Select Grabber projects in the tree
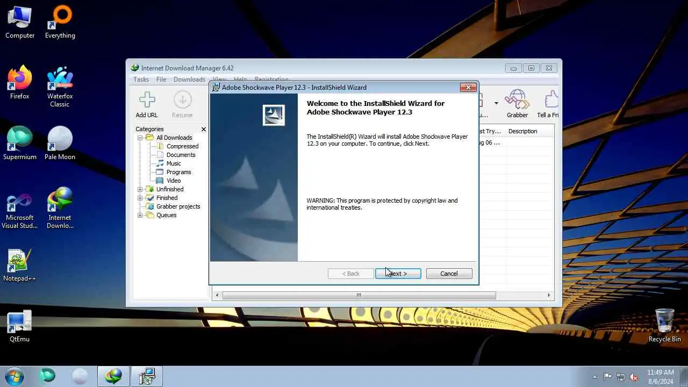This screenshot has width=688, height=387. point(178,206)
